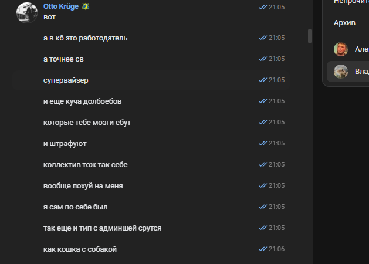Click the read checkmarks on "как кошка с собакой"

(263, 249)
